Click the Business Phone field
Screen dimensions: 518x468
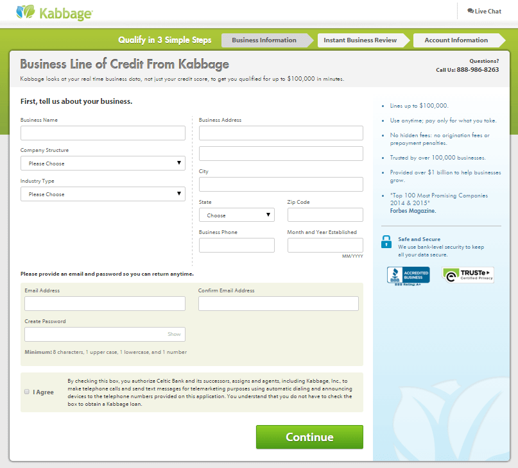click(237, 246)
